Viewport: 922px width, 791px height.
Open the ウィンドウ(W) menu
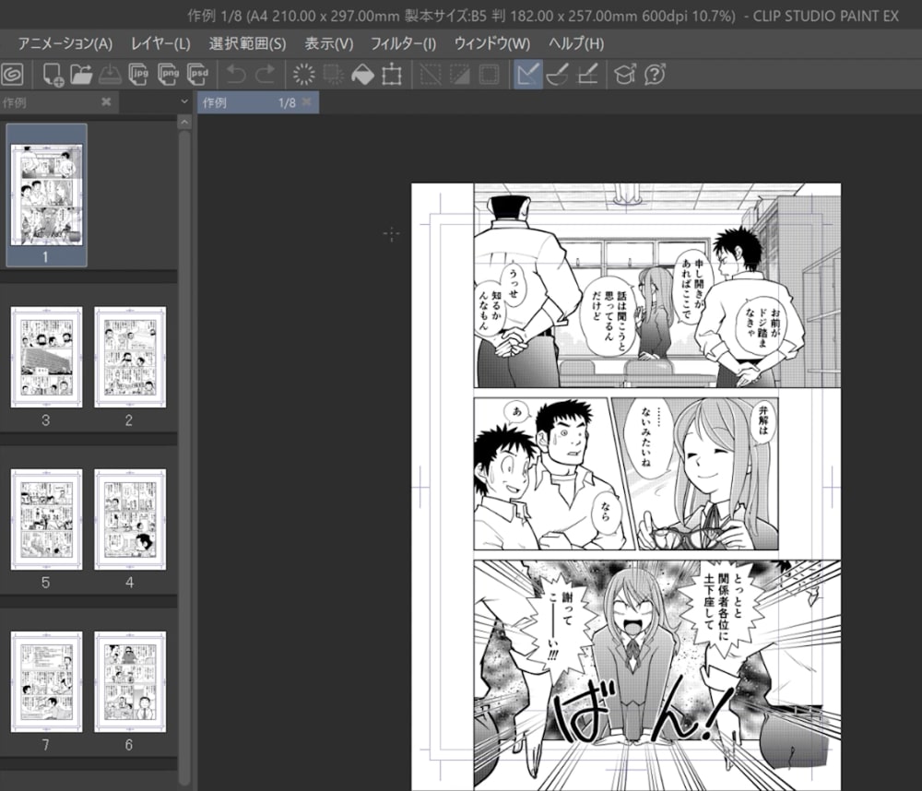pos(492,43)
